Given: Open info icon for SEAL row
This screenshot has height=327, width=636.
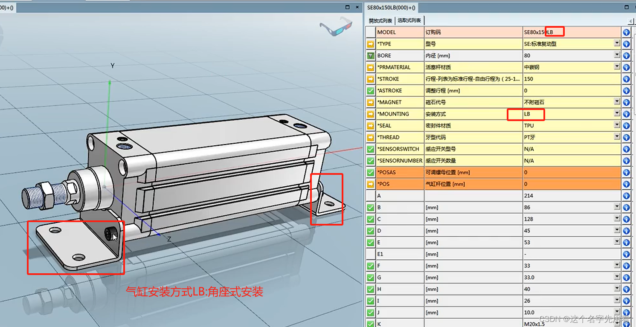Looking at the screenshot, I should 626,126.
